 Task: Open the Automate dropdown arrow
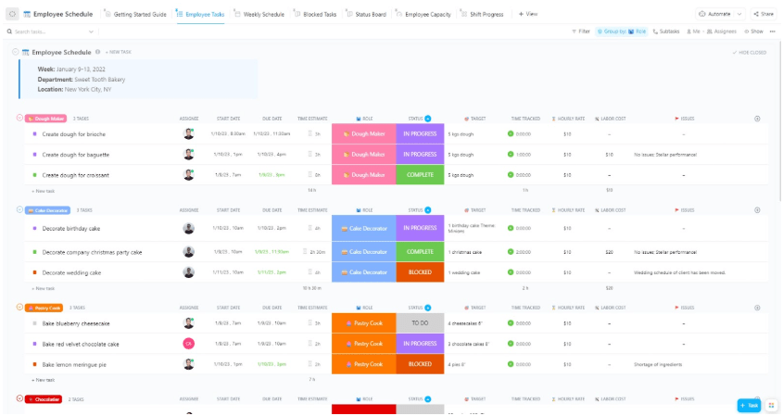(x=739, y=14)
